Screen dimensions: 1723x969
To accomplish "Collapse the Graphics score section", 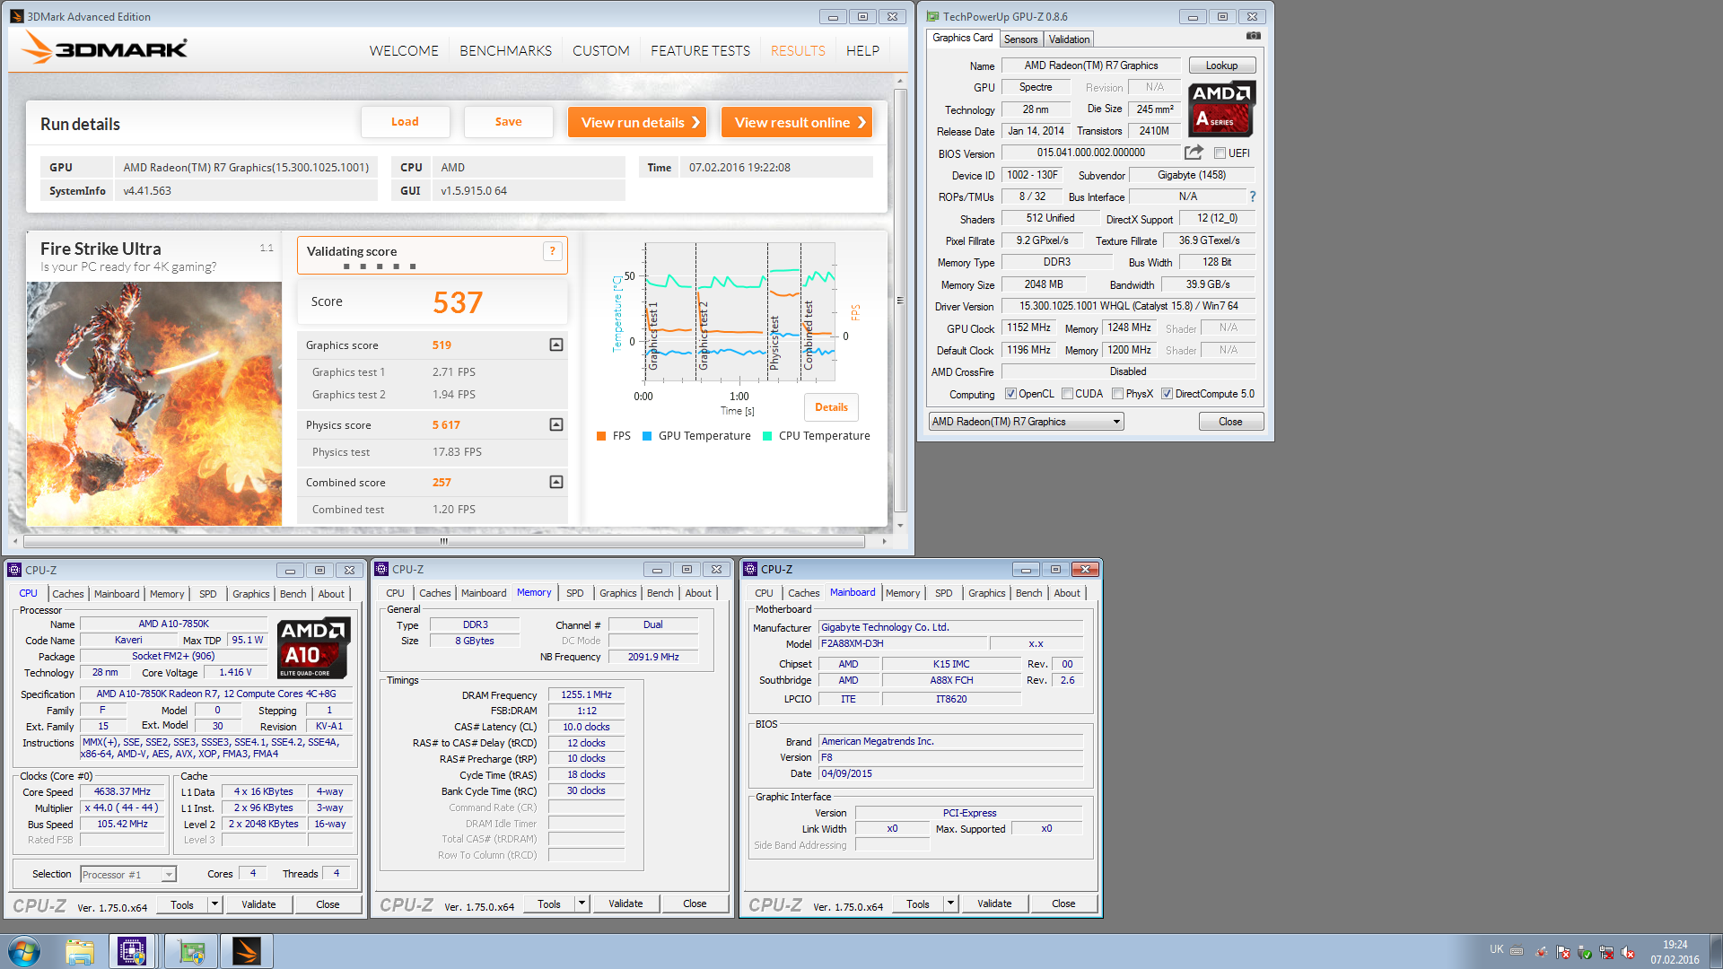I will [x=556, y=345].
